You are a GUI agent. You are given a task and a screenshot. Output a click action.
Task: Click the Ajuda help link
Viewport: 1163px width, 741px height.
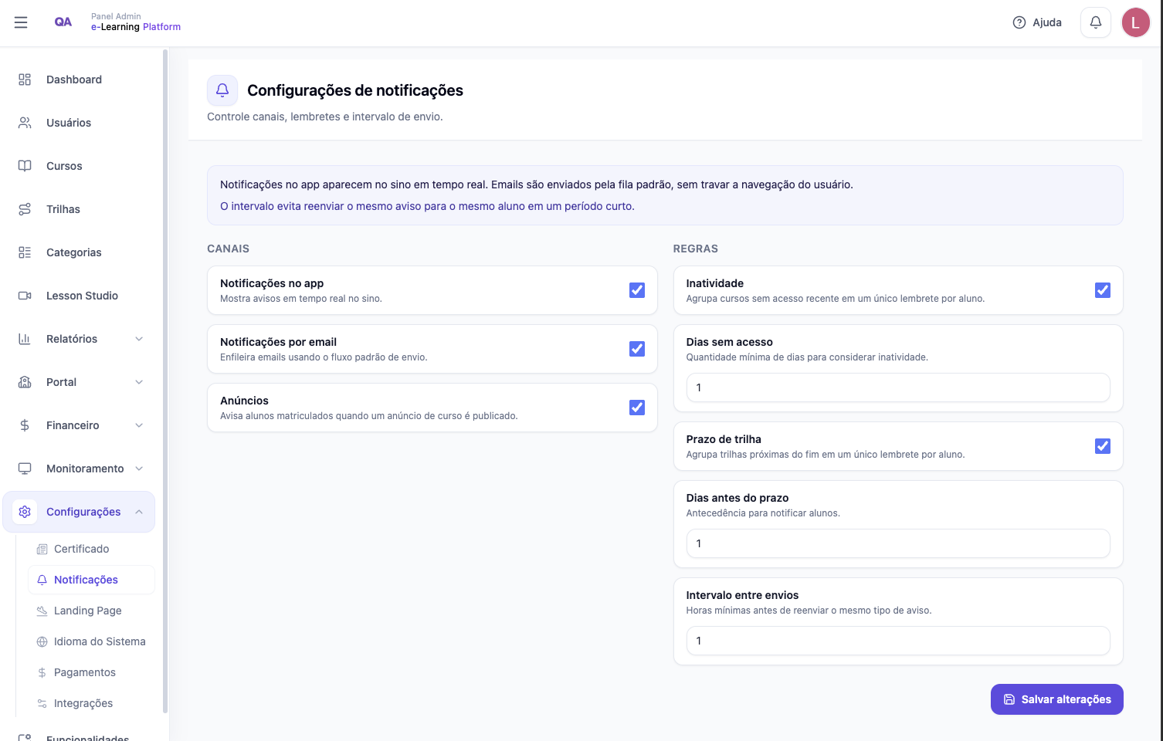pyautogui.click(x=1037, y=22)
